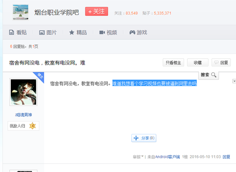Expand the 举报 report dropdown
236x172 pixels.
point(138,157)
